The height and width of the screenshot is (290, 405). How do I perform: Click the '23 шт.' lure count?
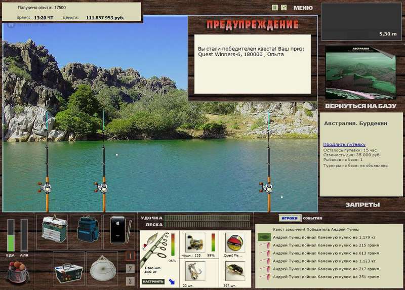pos(188,285)
